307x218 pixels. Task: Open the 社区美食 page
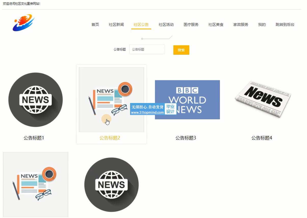coord(216,24)
